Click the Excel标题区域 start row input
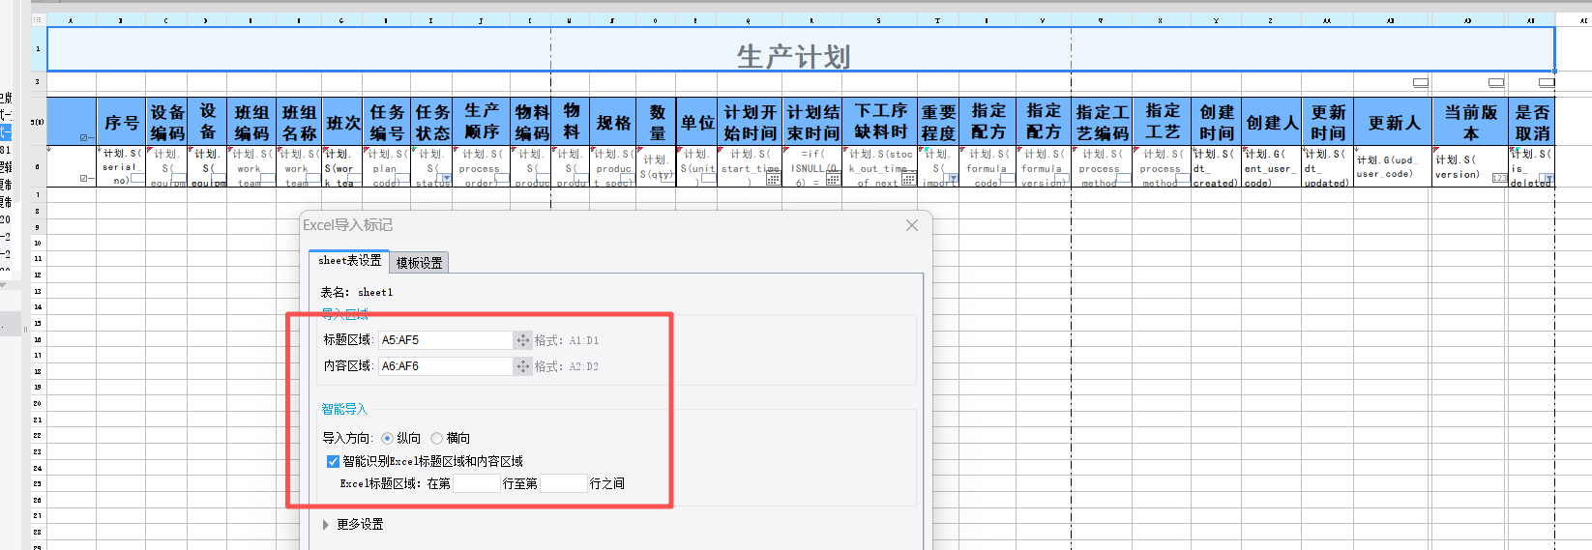1592x550 pixels. (x=477, y=483)
